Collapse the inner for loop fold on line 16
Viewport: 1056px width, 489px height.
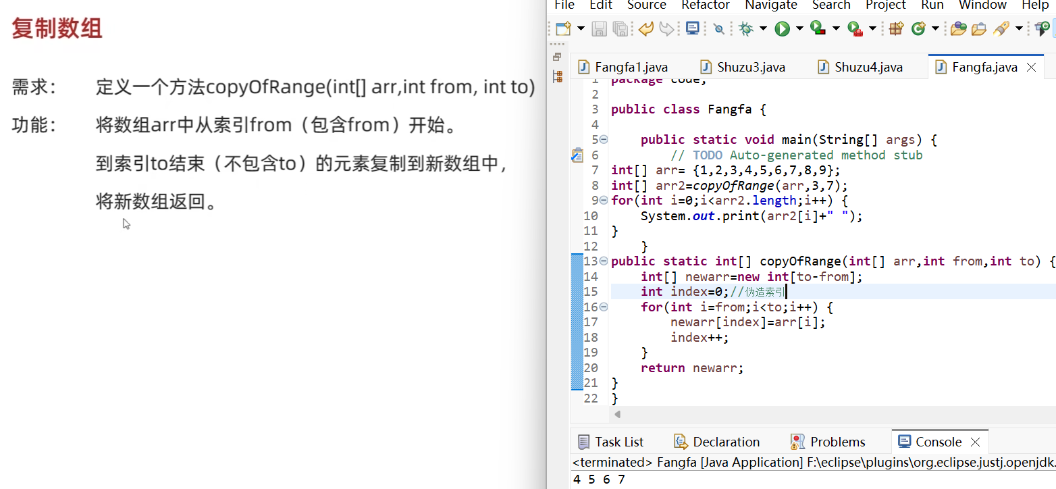[x=604, y=307]
